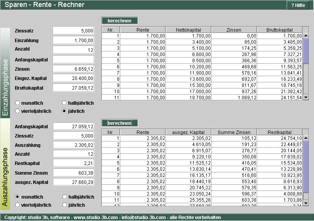Choose vierteljährlich in the Auszahlungsphase
Image resolution: width=314 pixels, height=221 pixels.
17,205
